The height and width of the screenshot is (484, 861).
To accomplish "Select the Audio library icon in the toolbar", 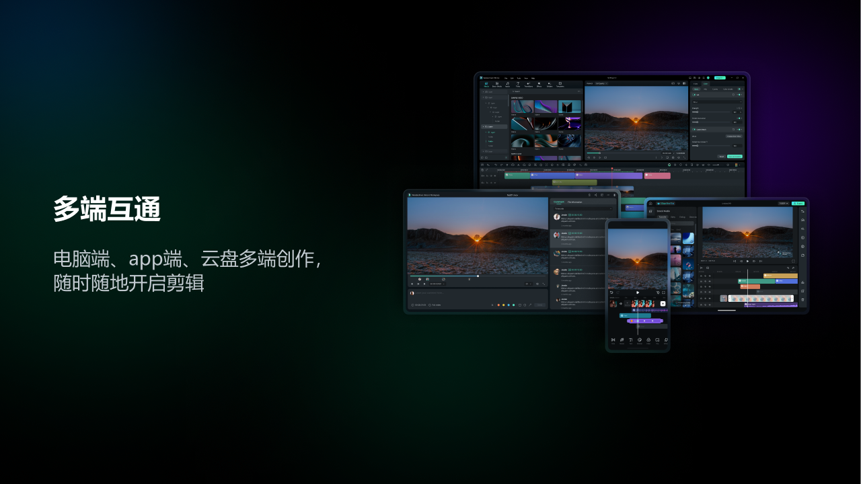I will tap(507, 85).
